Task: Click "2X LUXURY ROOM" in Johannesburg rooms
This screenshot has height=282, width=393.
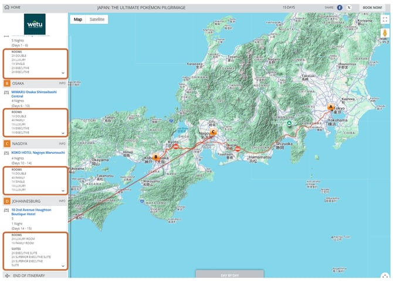Action: [23, 239]
